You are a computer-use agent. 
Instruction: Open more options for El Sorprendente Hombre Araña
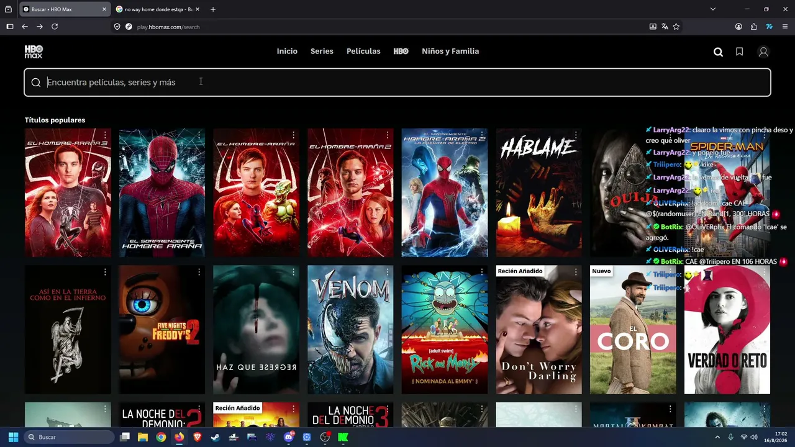tap(199, 135)
